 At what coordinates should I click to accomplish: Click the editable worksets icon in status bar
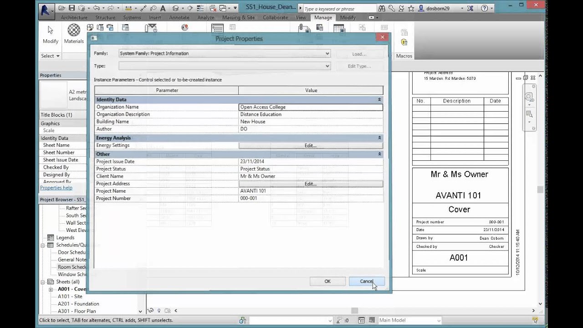pyautogui.click(x=243, y=320)
